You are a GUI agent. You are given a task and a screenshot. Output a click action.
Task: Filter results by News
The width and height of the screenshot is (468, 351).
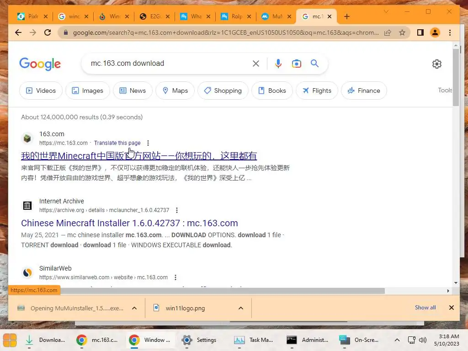pyautogui.click(x=133, y=91)
